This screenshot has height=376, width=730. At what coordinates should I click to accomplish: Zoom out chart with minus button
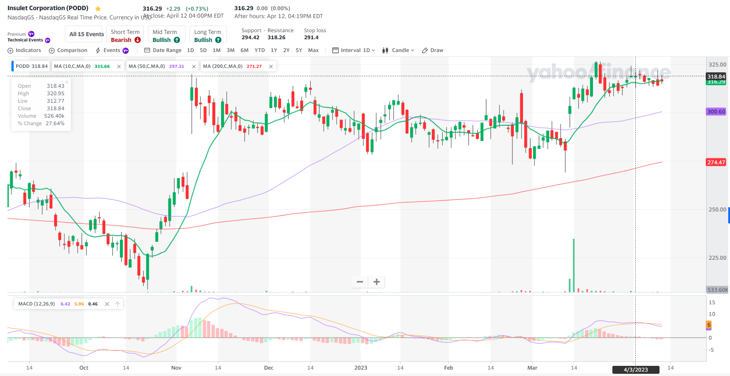[x=360, y=282]
